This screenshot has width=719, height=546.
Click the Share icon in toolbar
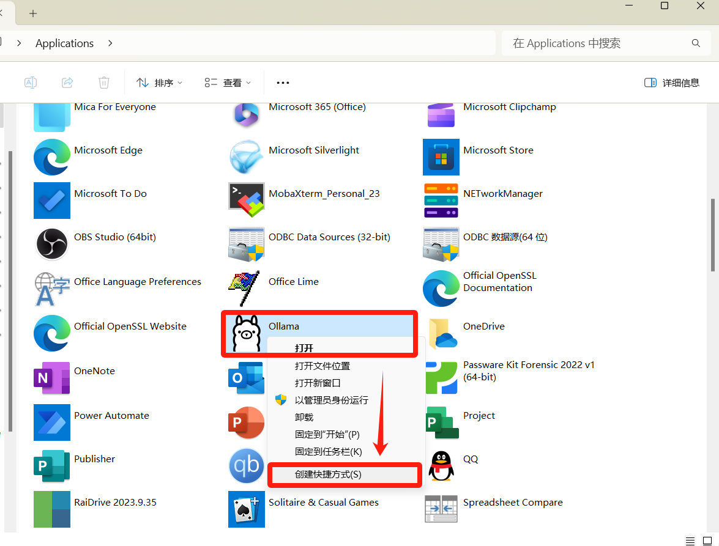[67, 83]
